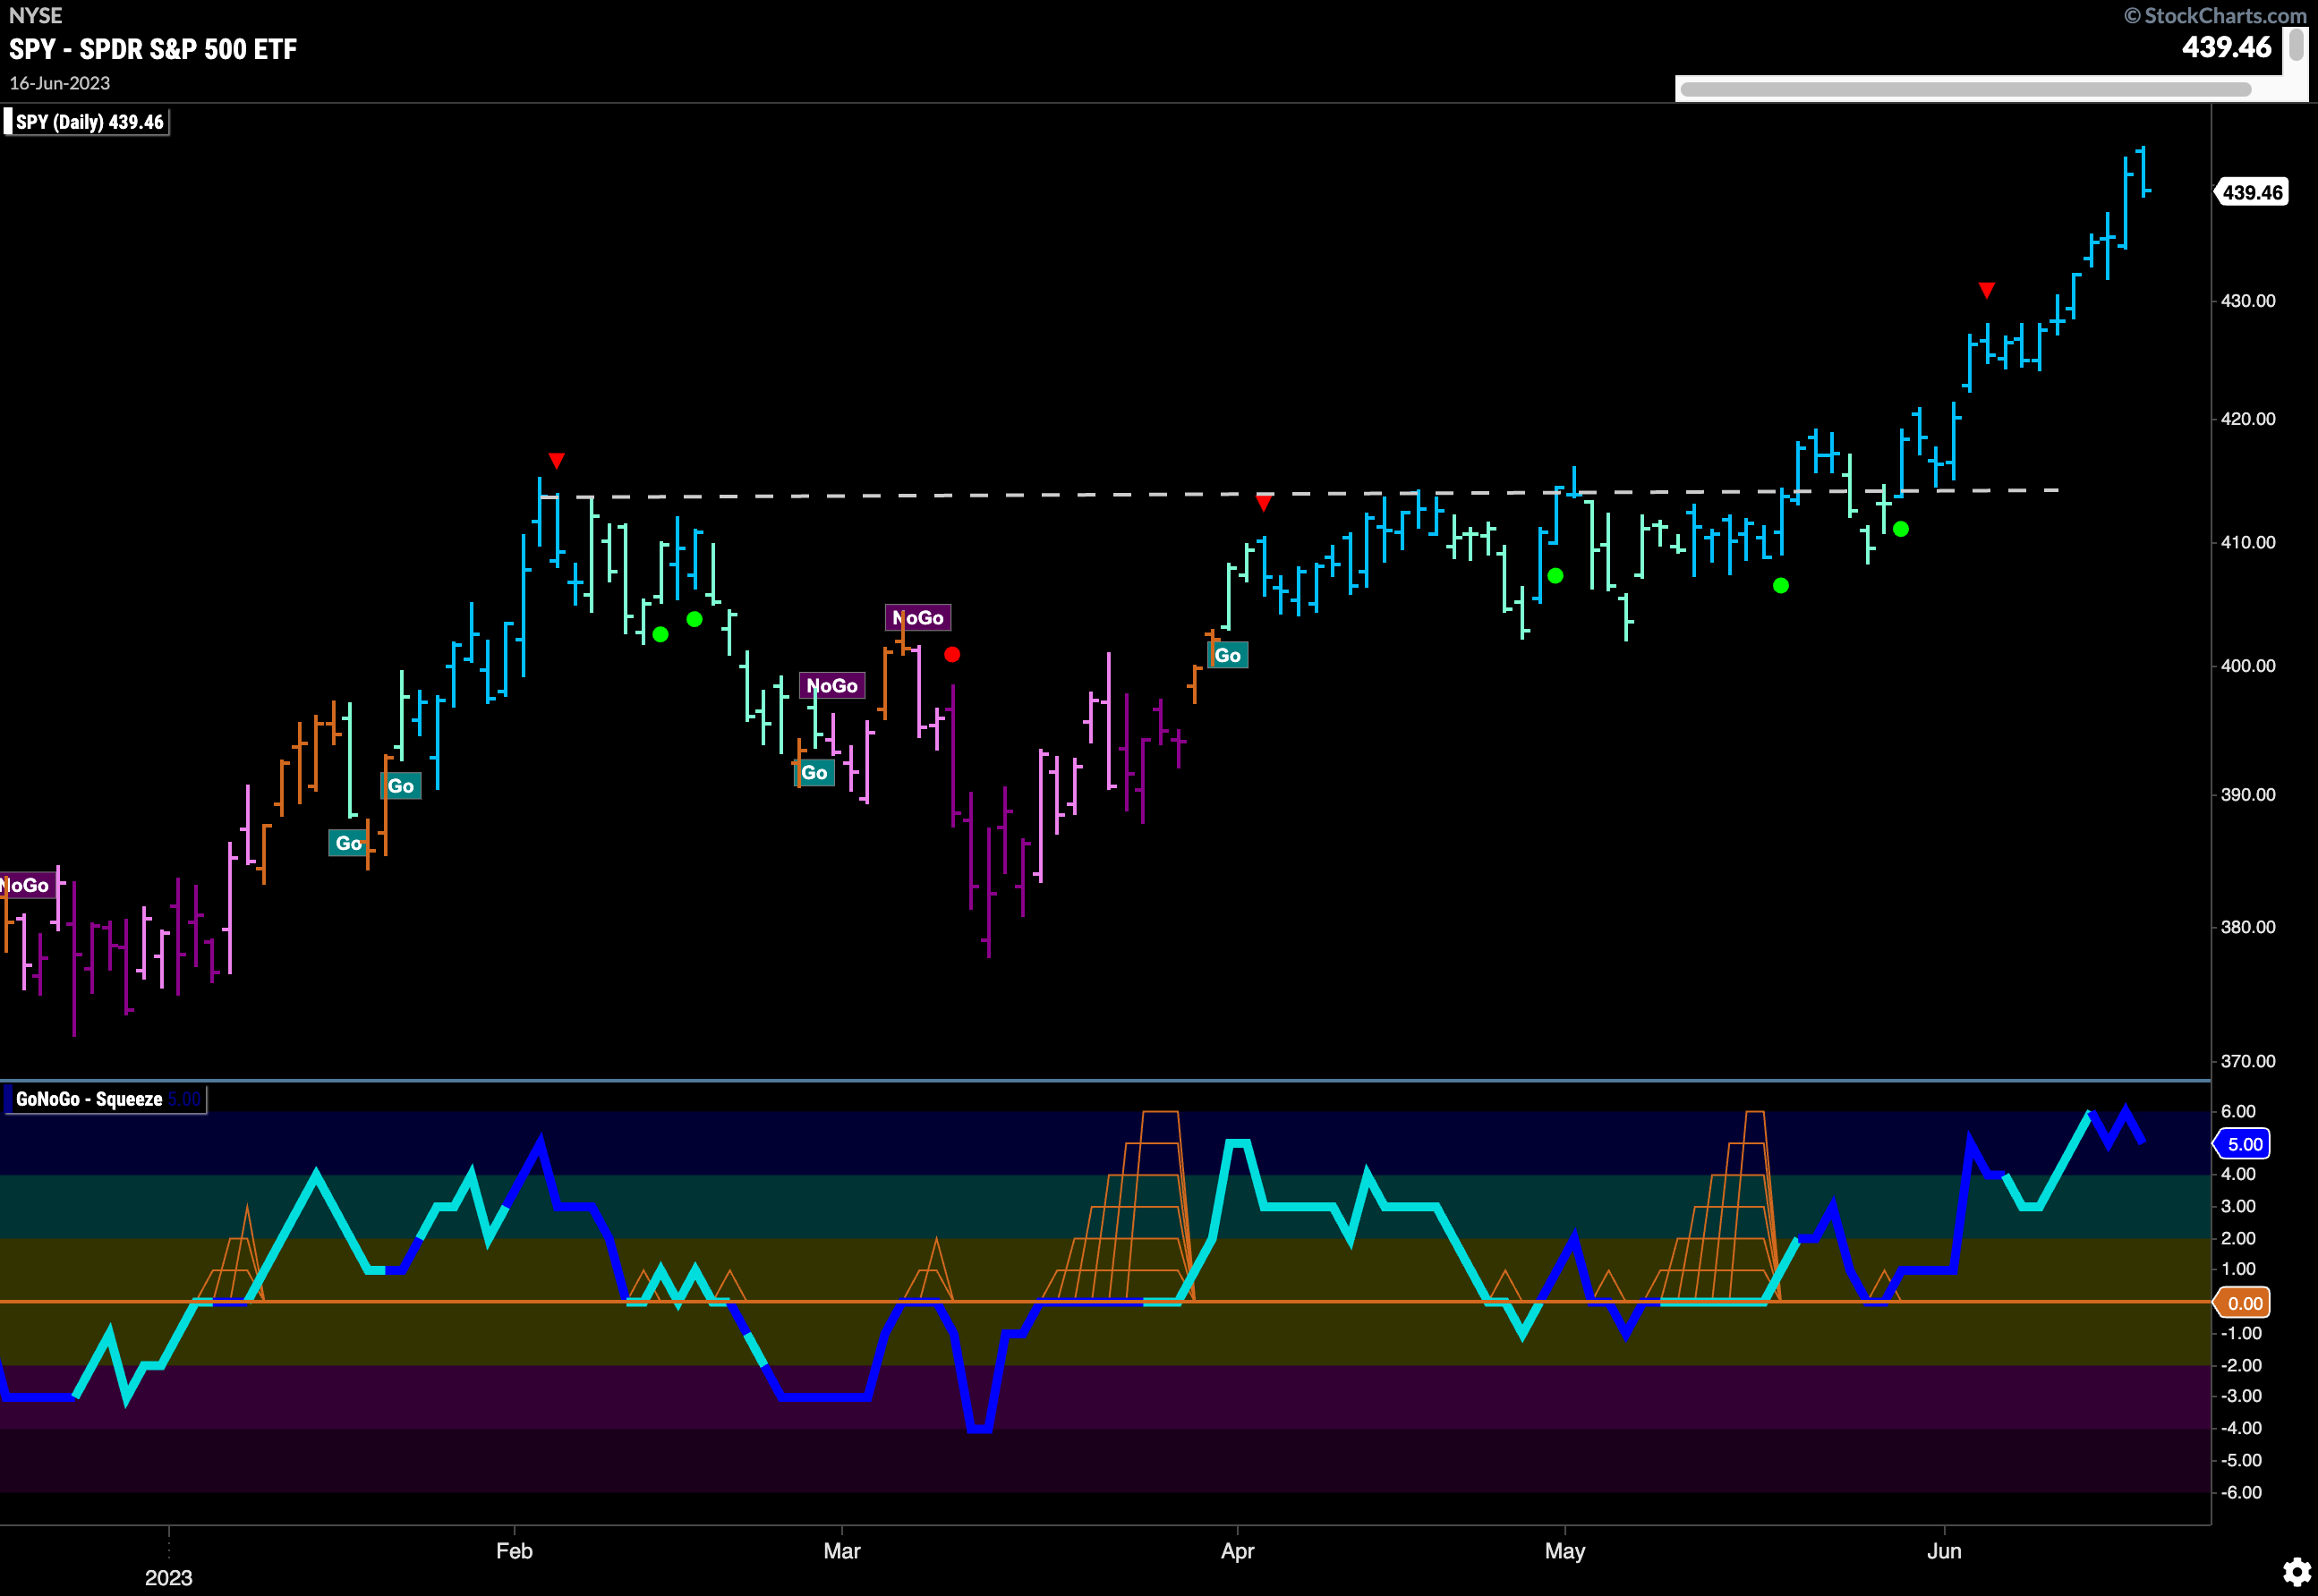
Task: Click the green dot in mid-May
Action: point(1781,586)
